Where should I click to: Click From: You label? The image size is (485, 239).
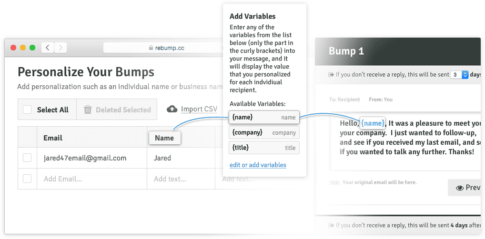[x=381, y=100]
